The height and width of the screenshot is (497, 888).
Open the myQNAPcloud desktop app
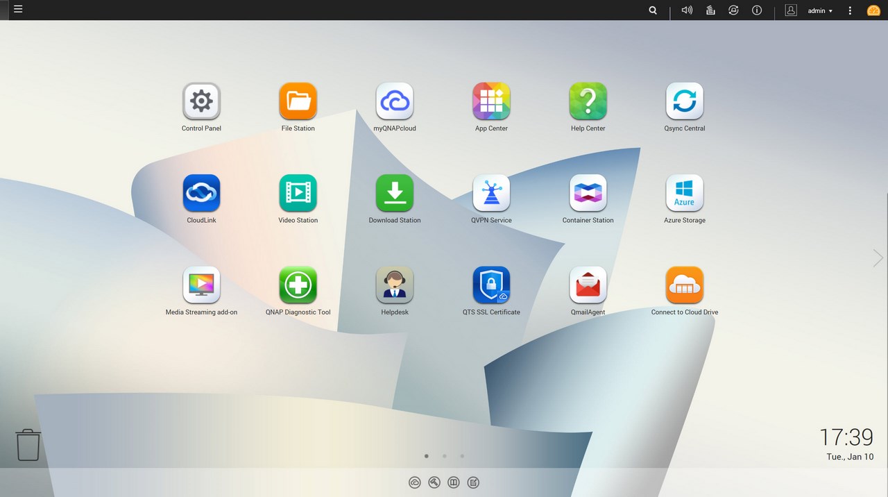click(395, 101)
